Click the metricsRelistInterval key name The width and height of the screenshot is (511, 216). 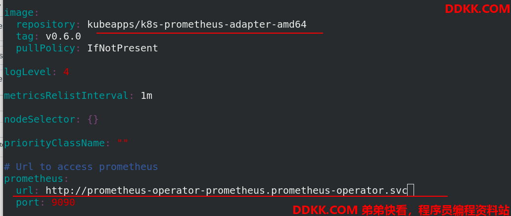point(66,96)
